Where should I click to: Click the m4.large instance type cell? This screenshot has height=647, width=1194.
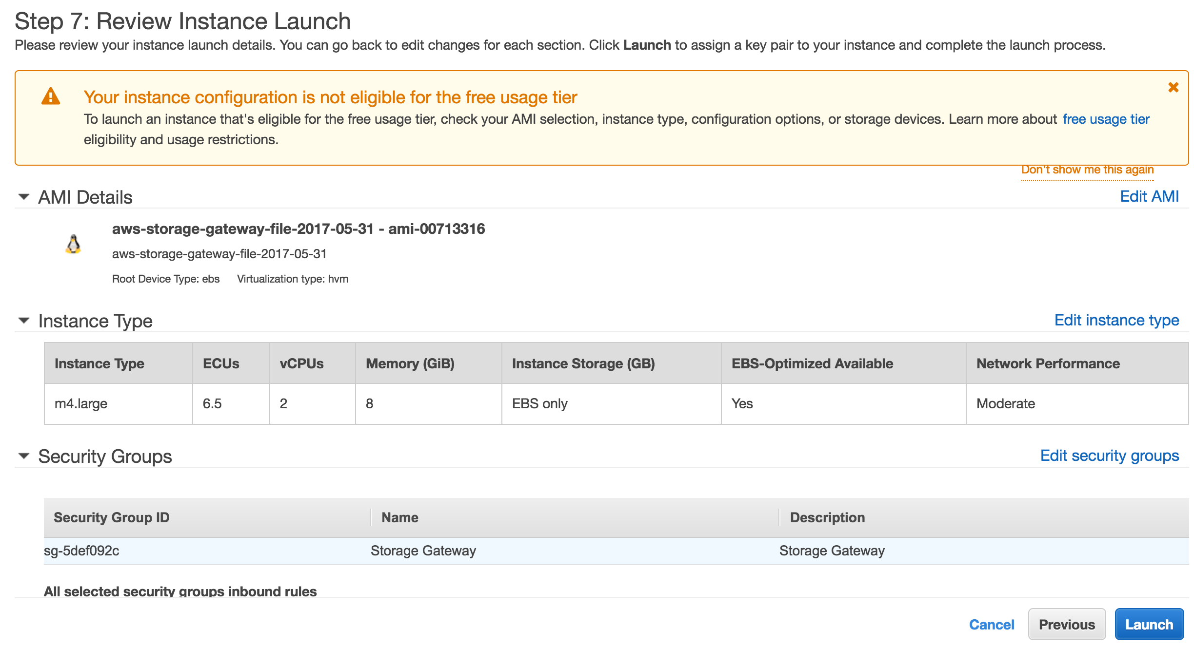(x=81, y=403)
